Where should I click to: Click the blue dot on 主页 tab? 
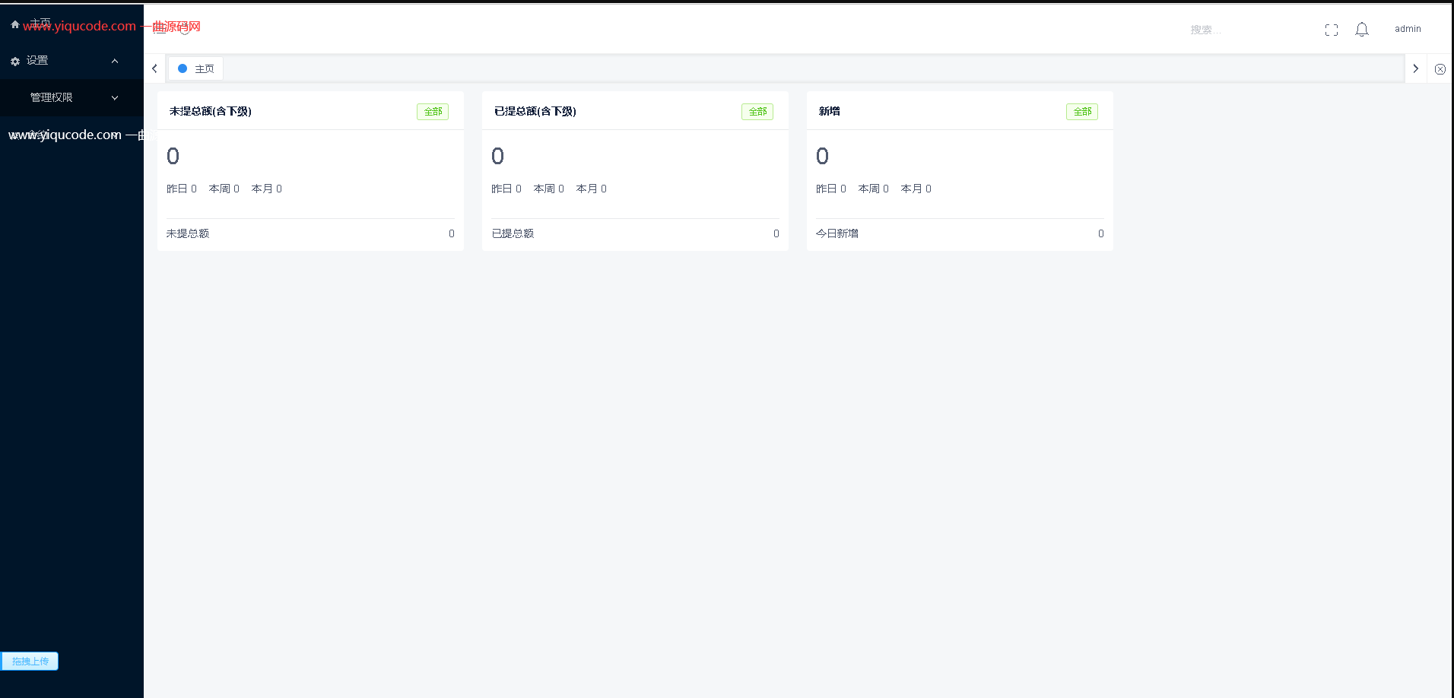tap(183, 68)
